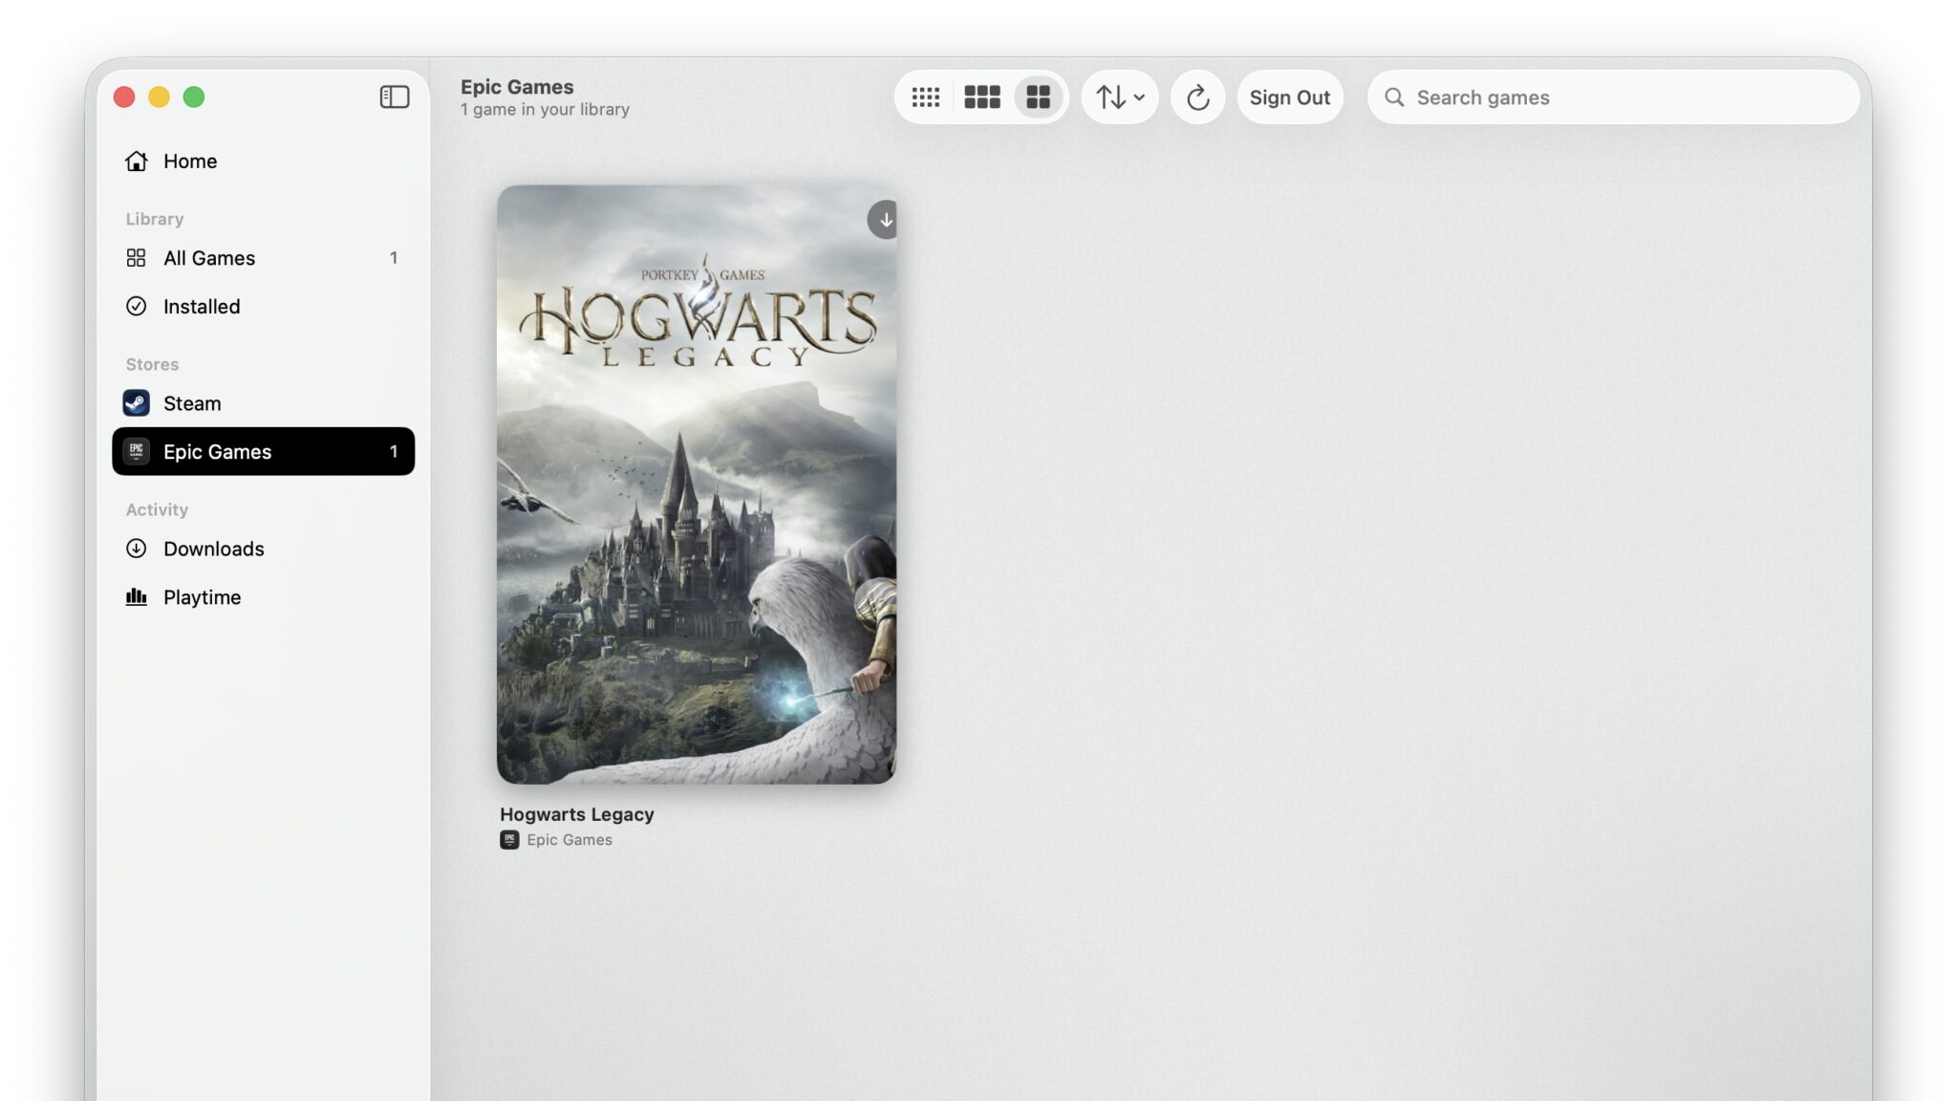Switch to small grid view
This screenshot has height=1101, width=1957.
(x=926, y=97)
